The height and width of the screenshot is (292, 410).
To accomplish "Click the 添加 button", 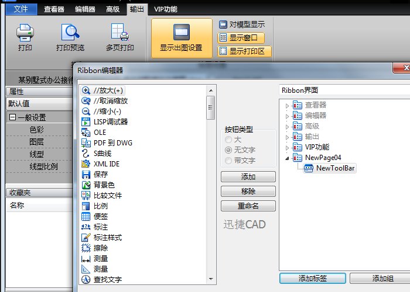I will tap(248, 177).
